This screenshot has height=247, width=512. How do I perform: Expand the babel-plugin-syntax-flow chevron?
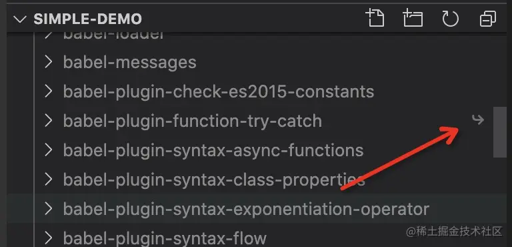pos(48,238)
